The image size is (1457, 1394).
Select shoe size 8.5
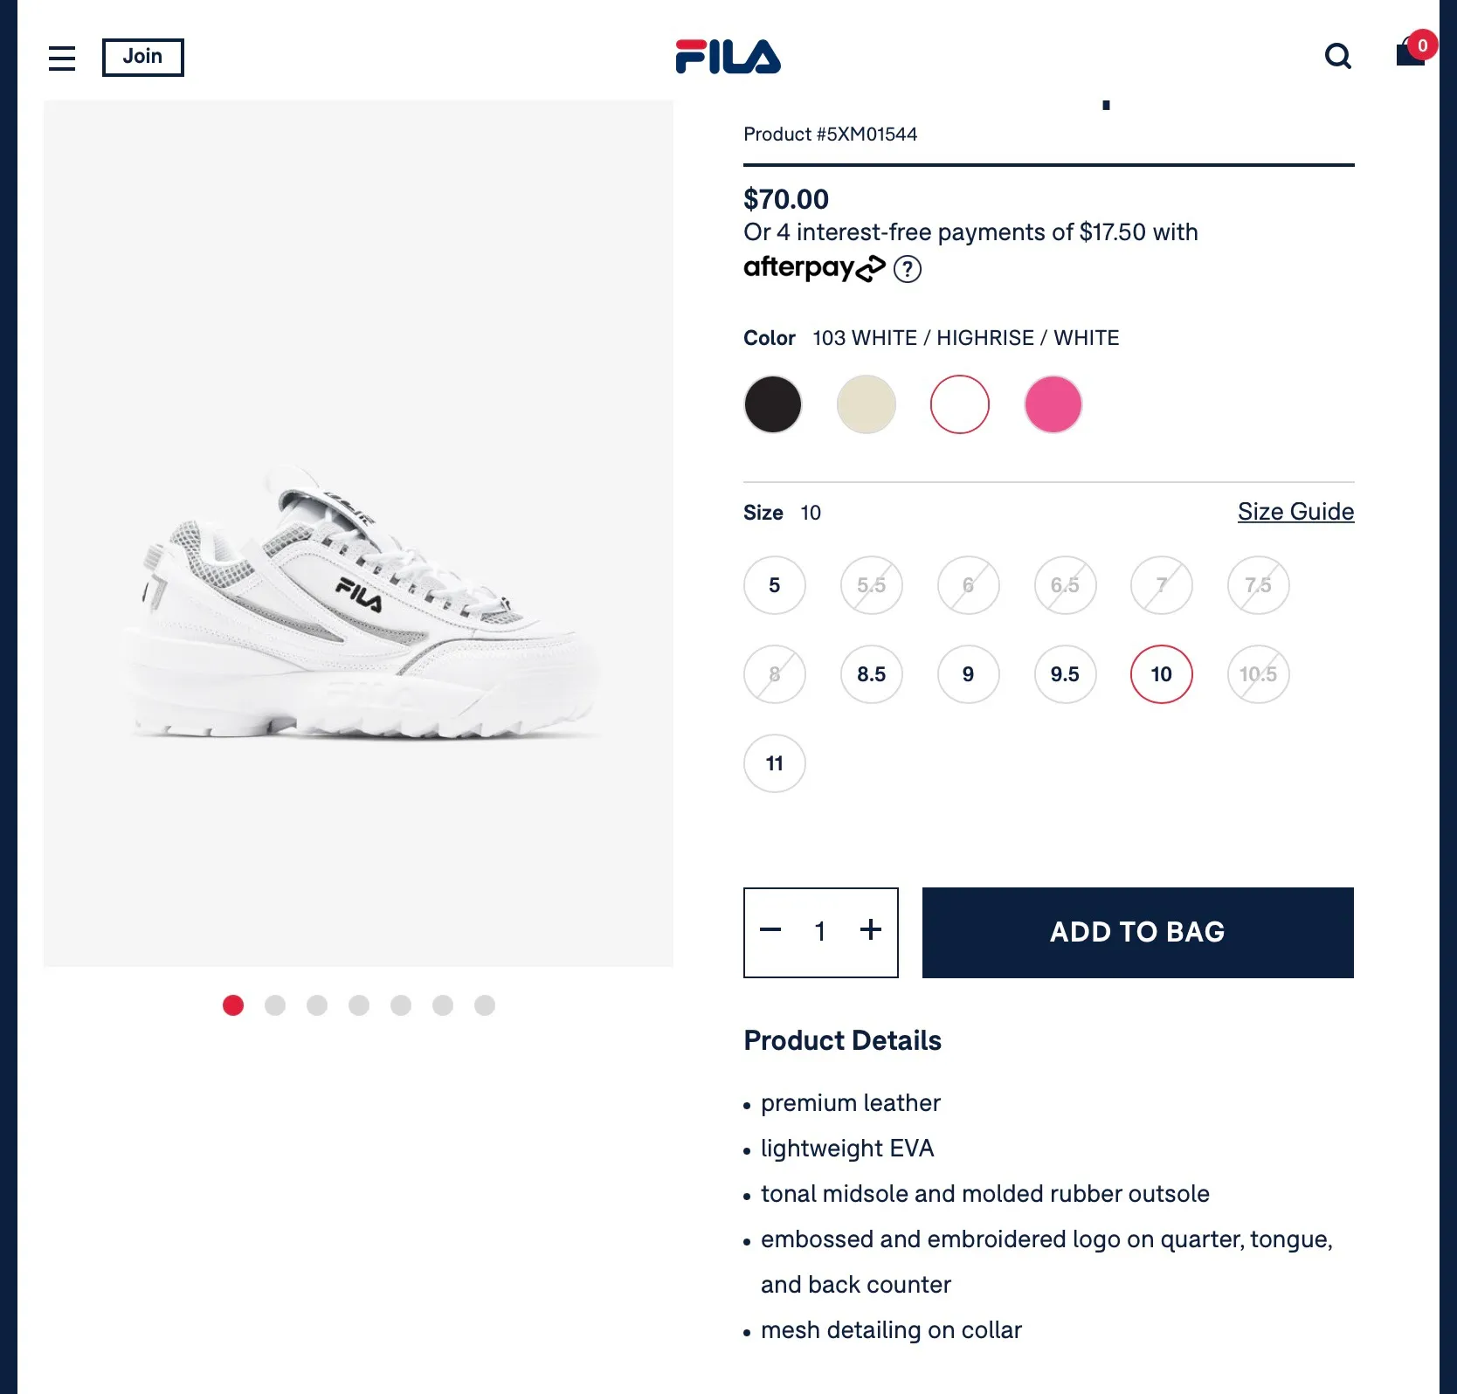[x=871, y=674]
